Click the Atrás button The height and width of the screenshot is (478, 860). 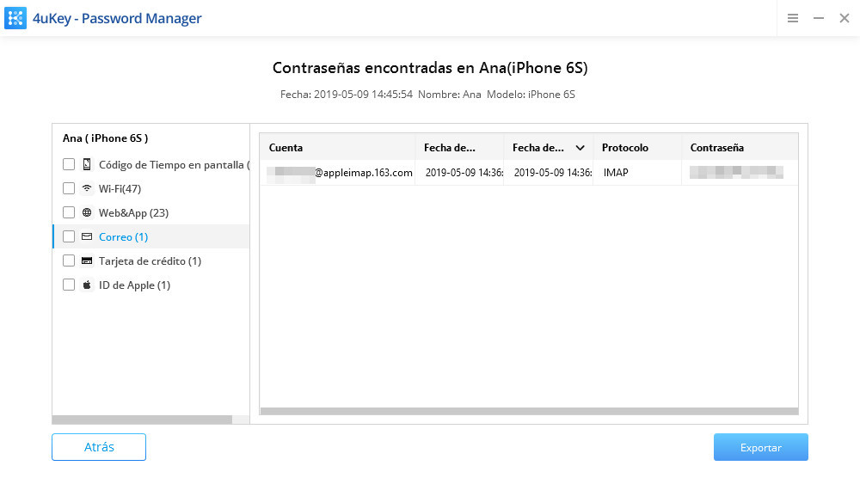click(x=99, y=447)
